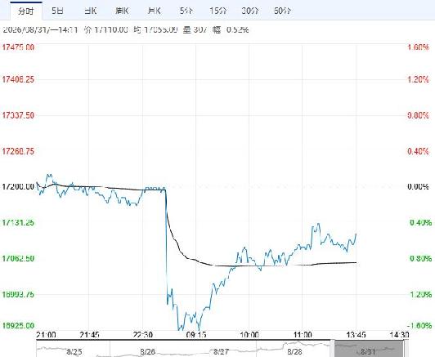Screen dimensions: 435x357
Task: Click the 8/28 date in mini timeline
Action: pos(294,352)
